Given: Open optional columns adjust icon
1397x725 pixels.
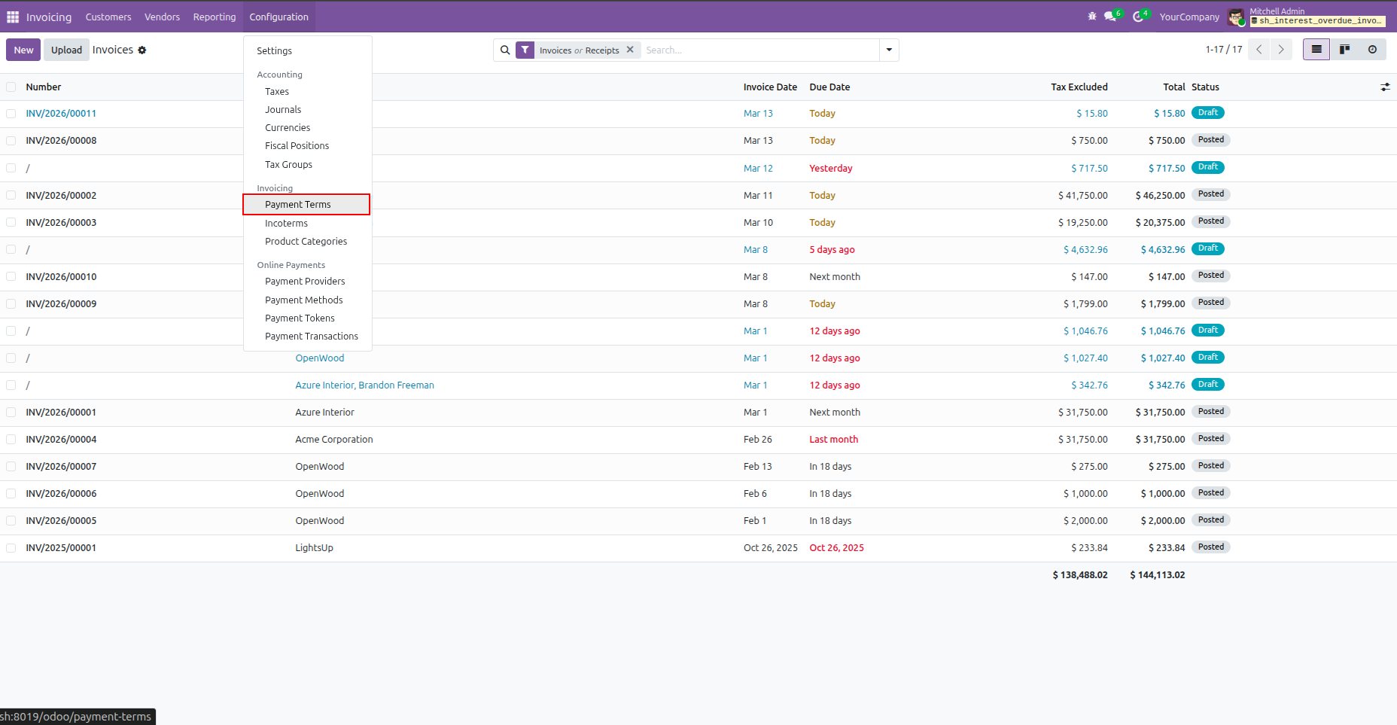Looking at the screenshot, I should tap(1385, 87).
